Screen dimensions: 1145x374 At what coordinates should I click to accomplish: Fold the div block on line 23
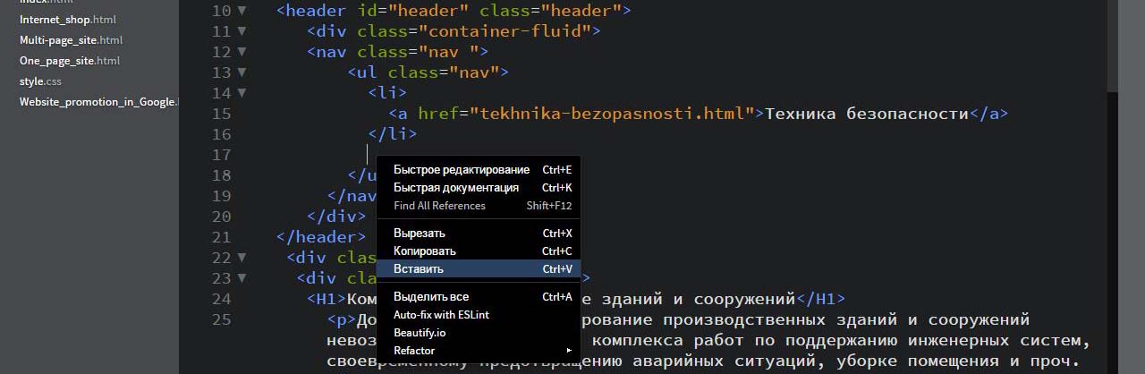[x=242, y=279]
